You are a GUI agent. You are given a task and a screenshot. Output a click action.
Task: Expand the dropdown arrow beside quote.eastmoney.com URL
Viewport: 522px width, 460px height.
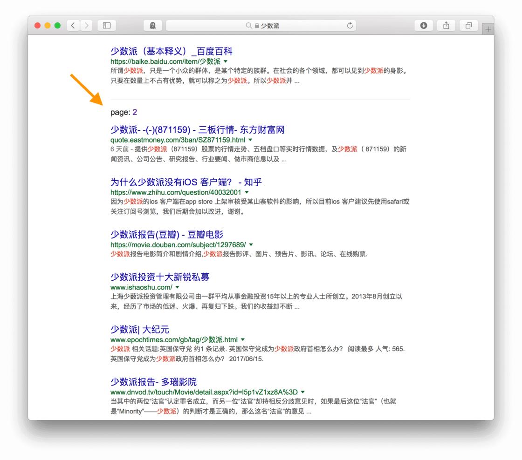[250, 140]
